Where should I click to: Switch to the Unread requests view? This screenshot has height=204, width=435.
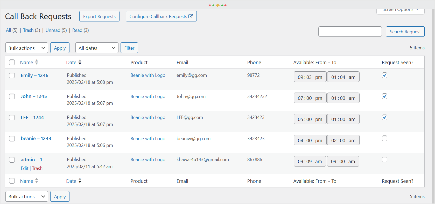53,30
